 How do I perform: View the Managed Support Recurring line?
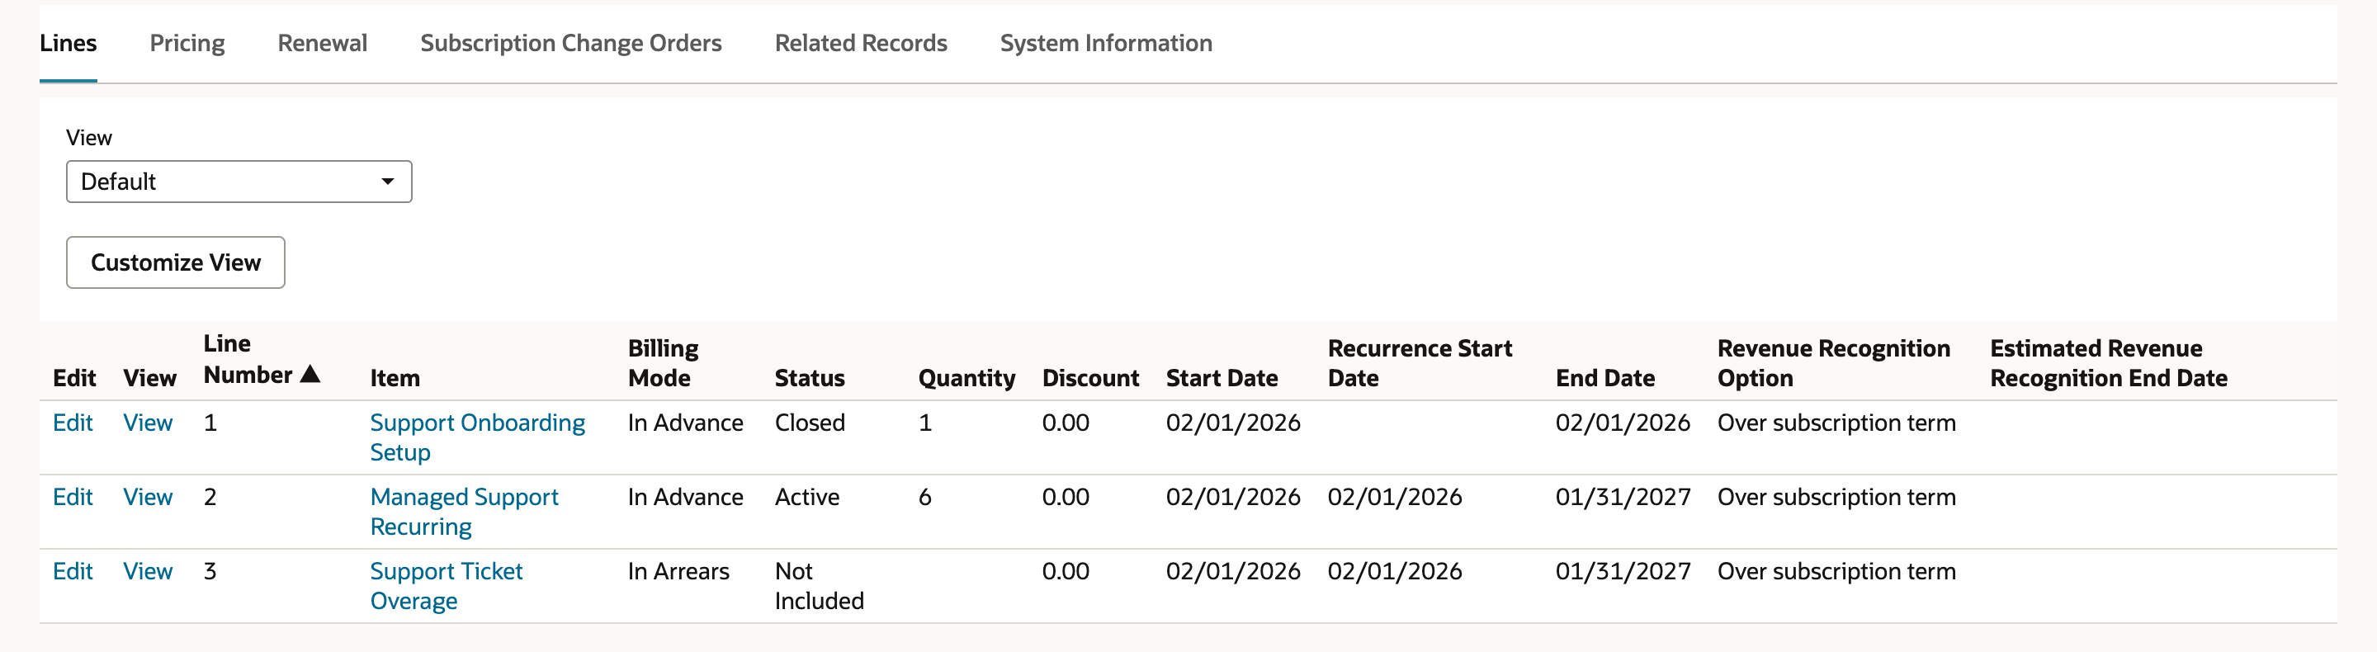[148, 497]
